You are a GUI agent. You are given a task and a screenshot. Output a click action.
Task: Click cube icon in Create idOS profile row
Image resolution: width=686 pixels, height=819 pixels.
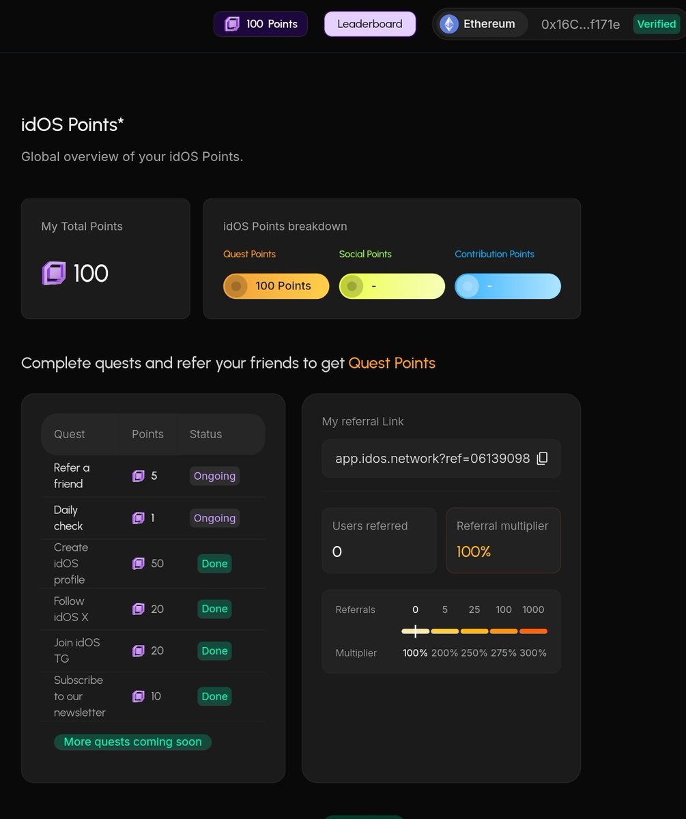(138, 564)
